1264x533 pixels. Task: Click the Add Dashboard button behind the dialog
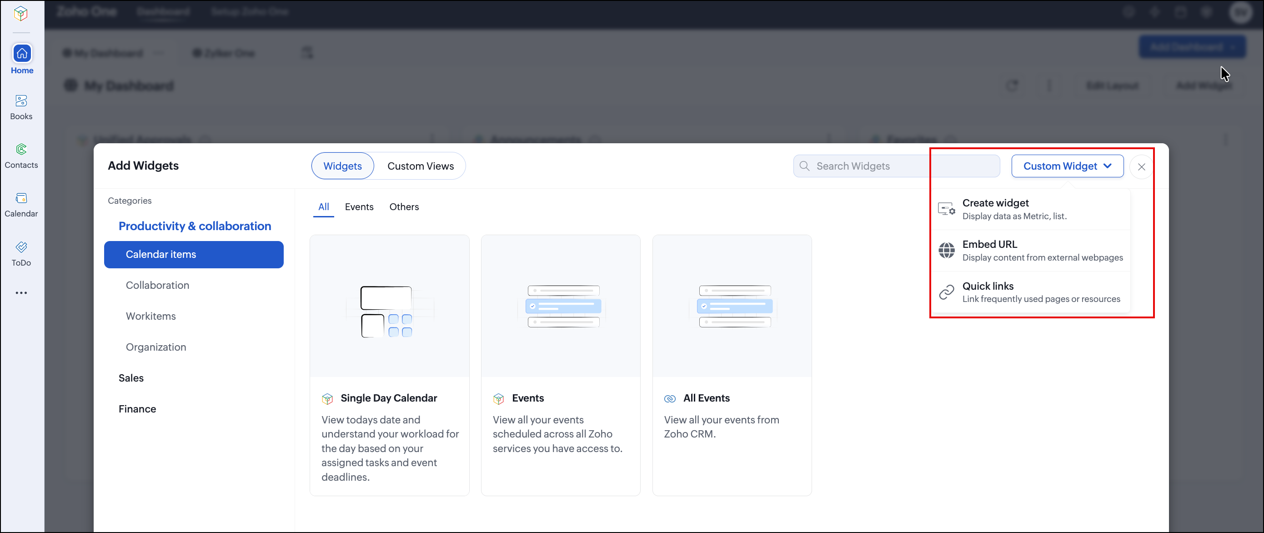click(x=1192, y=47)
